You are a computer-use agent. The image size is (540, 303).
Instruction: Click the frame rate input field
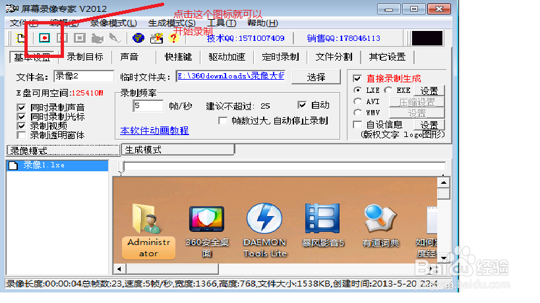tap(148, 105)
